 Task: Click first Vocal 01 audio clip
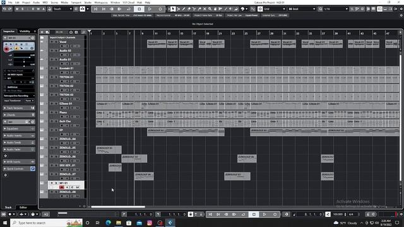[157, 44]
